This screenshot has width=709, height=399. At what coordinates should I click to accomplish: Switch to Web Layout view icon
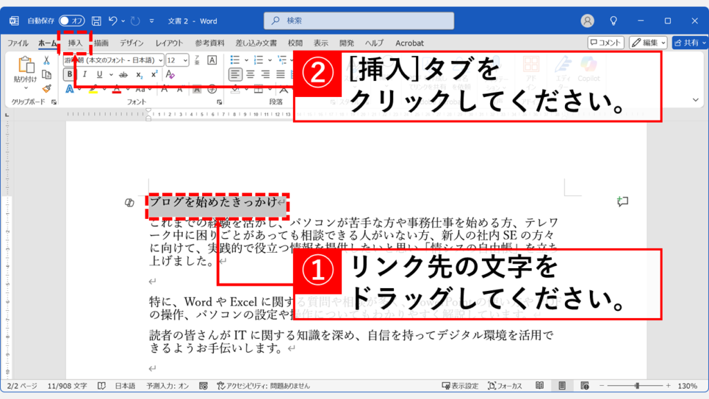click(584, 386)
